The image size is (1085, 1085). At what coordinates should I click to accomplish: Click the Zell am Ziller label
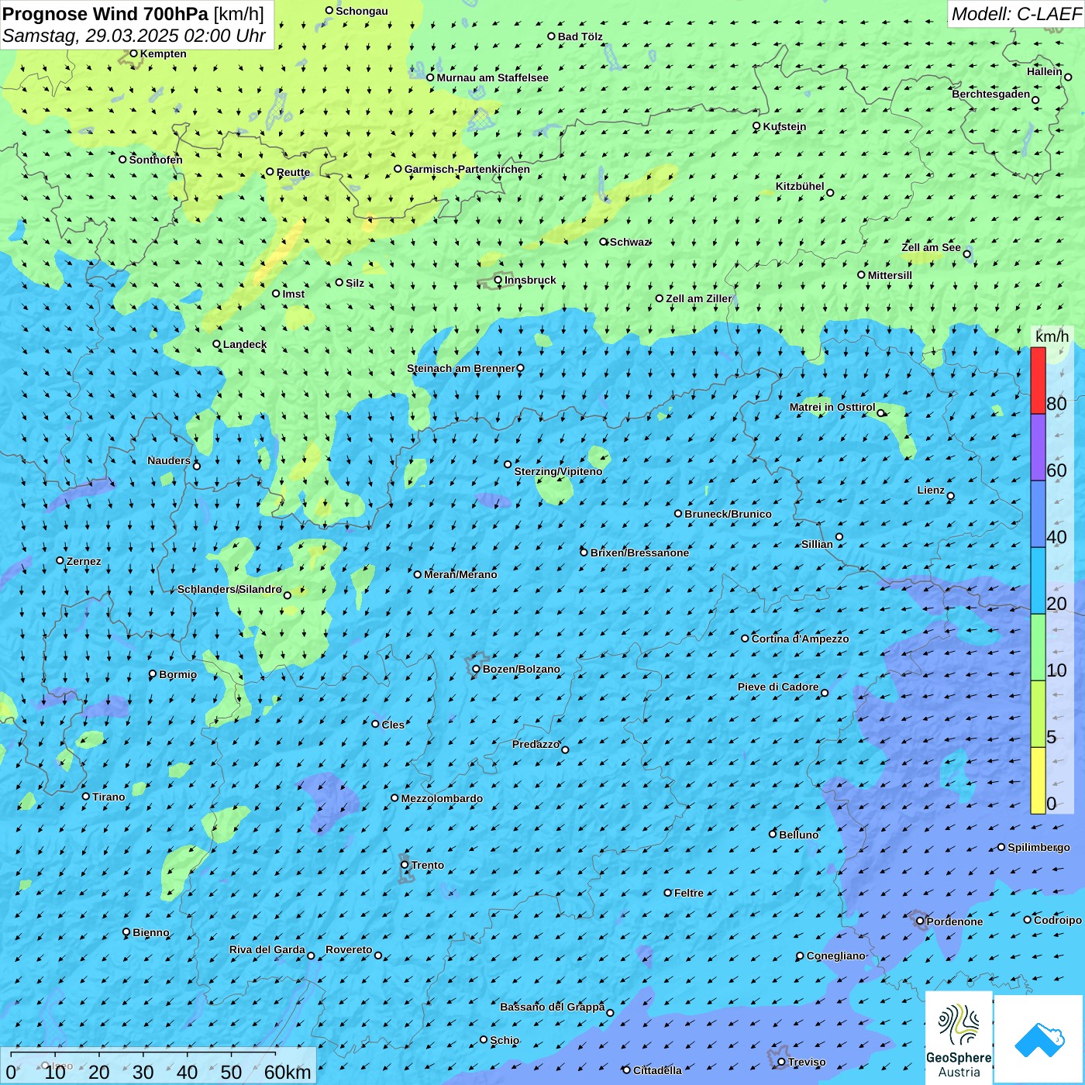(x=698, y=298)
